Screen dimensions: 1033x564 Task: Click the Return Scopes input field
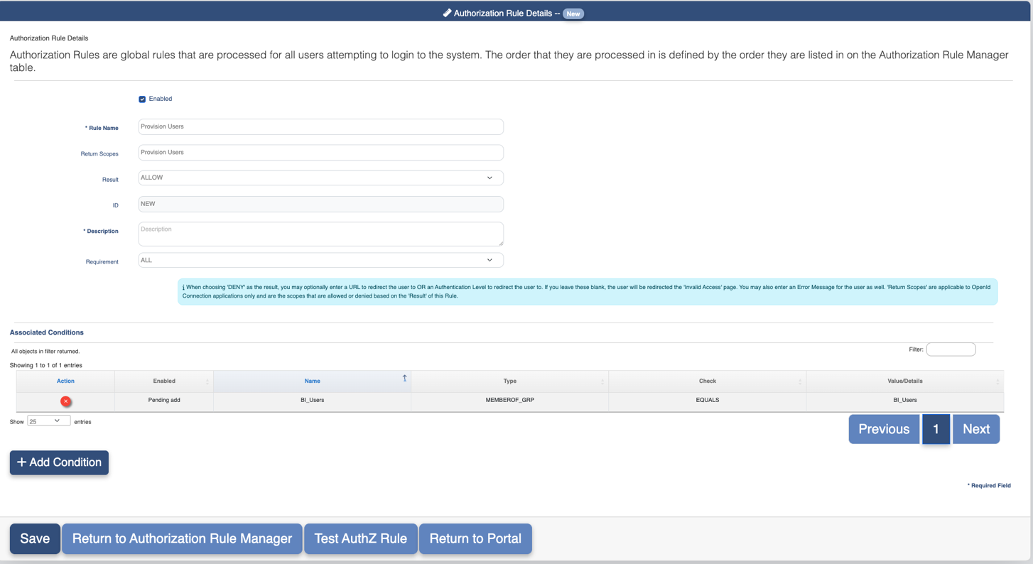(320, 152)
